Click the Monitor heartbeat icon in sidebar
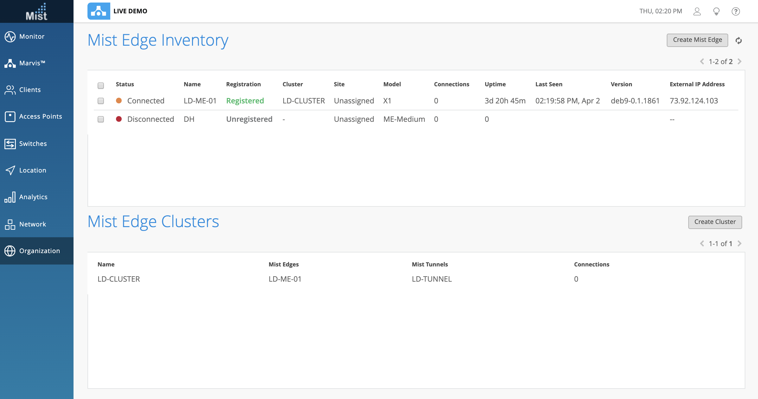The image size is (758, 399). coord(10,36)
